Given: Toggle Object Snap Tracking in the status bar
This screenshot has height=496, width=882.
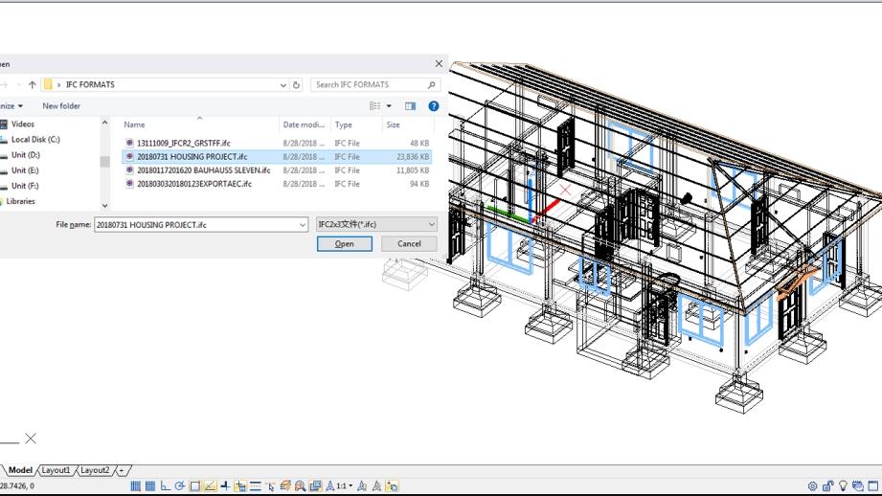Looking at the screenshot, I should [211, 485].
